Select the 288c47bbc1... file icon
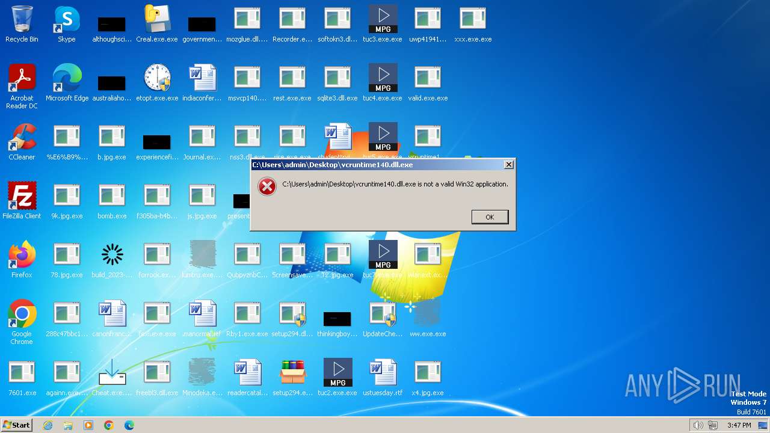Image resolution: width=770 pixels, height=433 pixels. (67, 319)
